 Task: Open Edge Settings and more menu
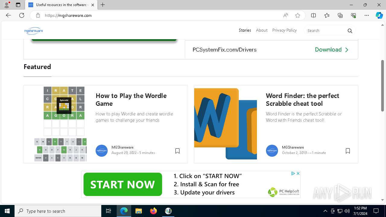(x=367, y=15)
